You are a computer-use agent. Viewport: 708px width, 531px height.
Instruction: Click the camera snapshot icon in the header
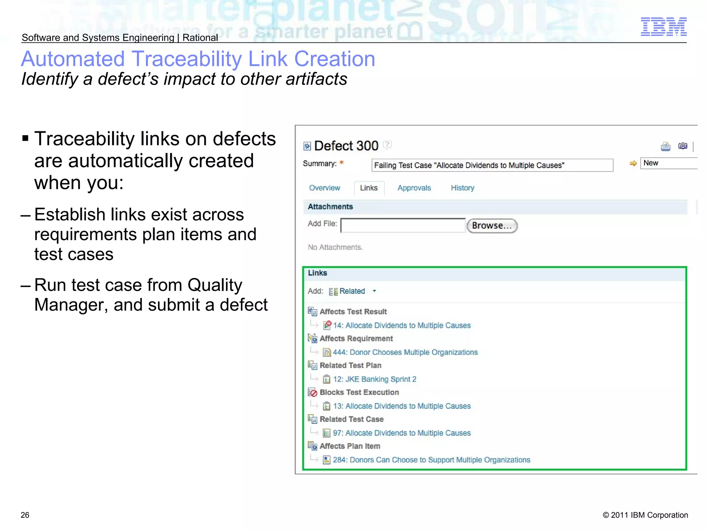(682, 146)
